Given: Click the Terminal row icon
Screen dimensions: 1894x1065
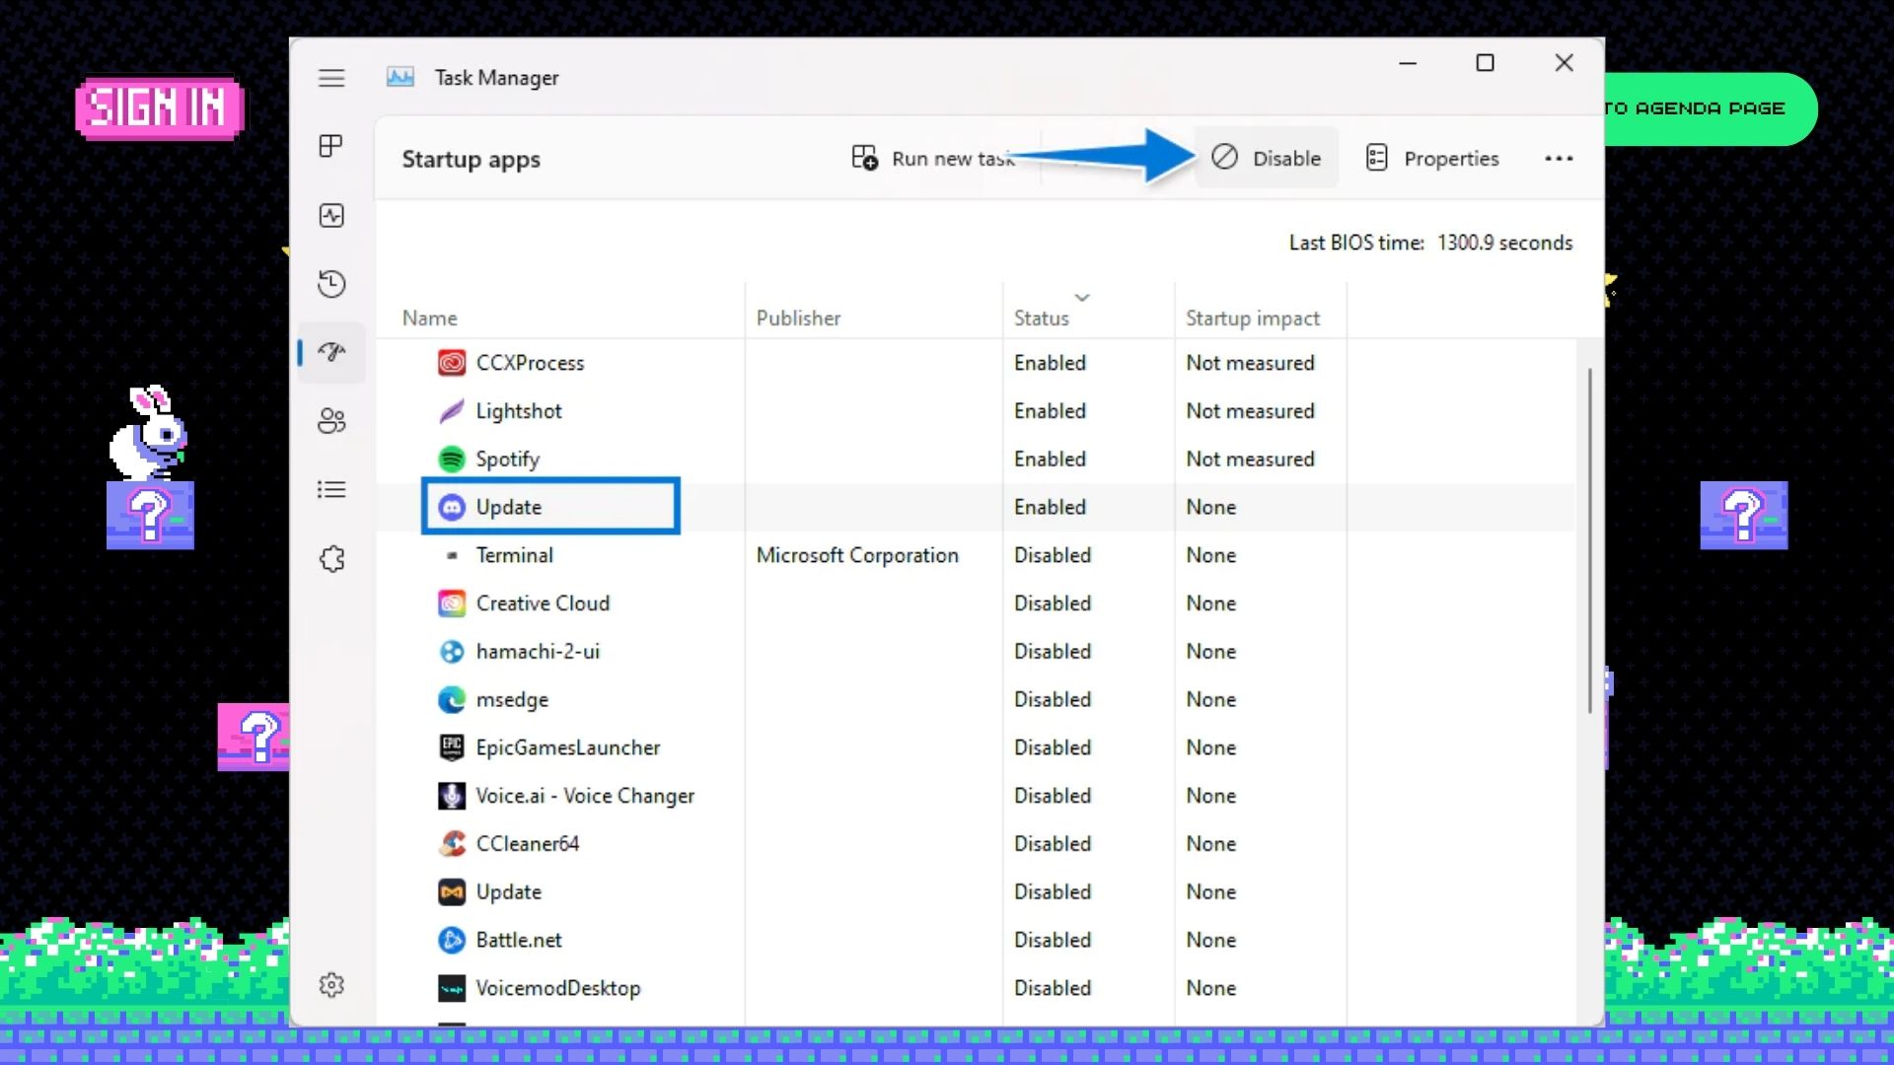Looking at the screenshot, I should pyautogui.click(x=452, y=555).
